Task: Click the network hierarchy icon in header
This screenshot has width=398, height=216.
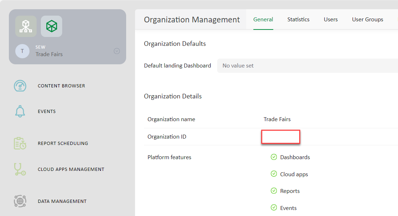Action: pos(26,26)
